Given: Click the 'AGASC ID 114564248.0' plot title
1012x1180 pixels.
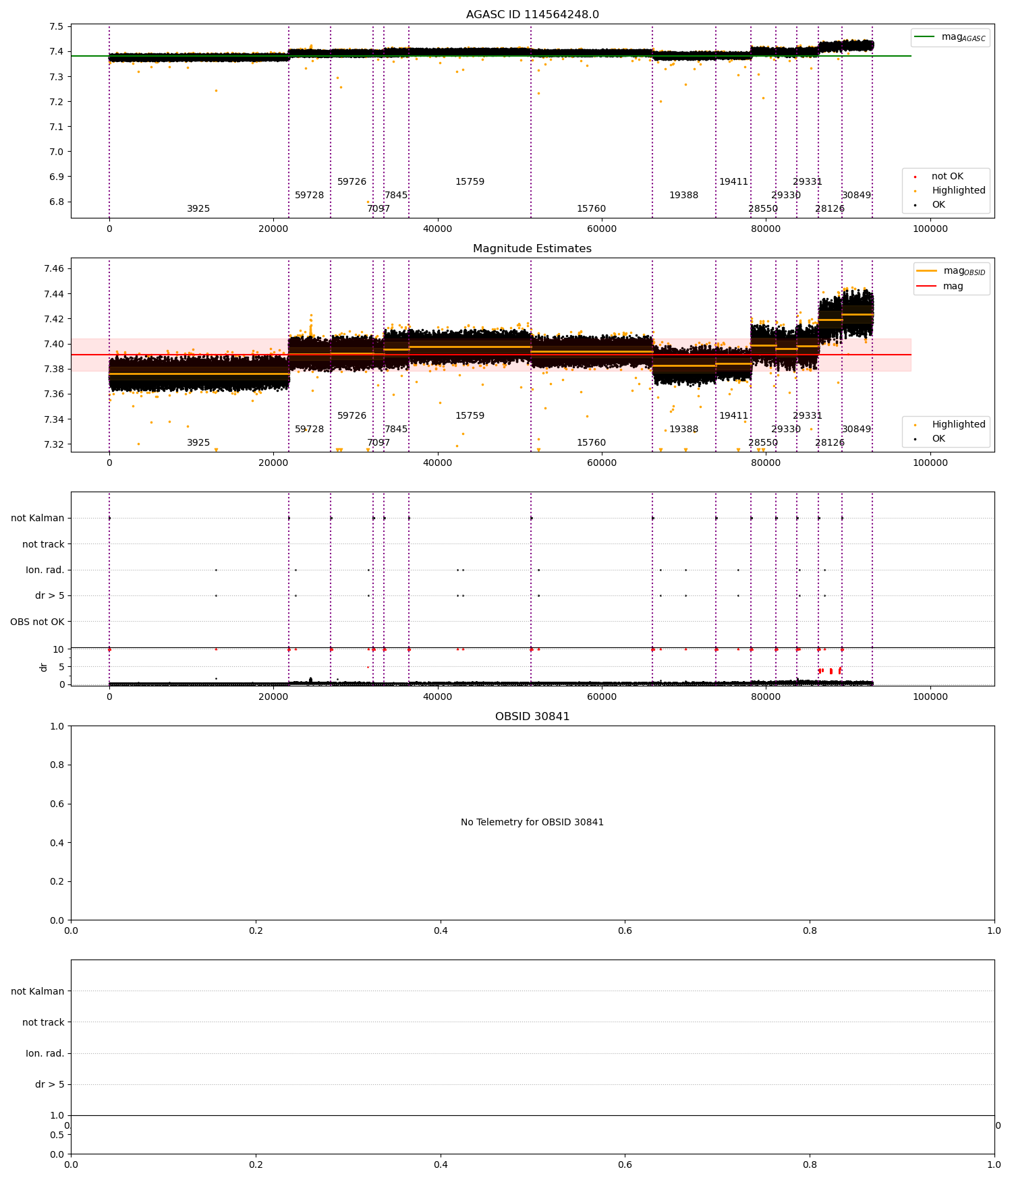Looking at the screenshot, I should 532,15.
